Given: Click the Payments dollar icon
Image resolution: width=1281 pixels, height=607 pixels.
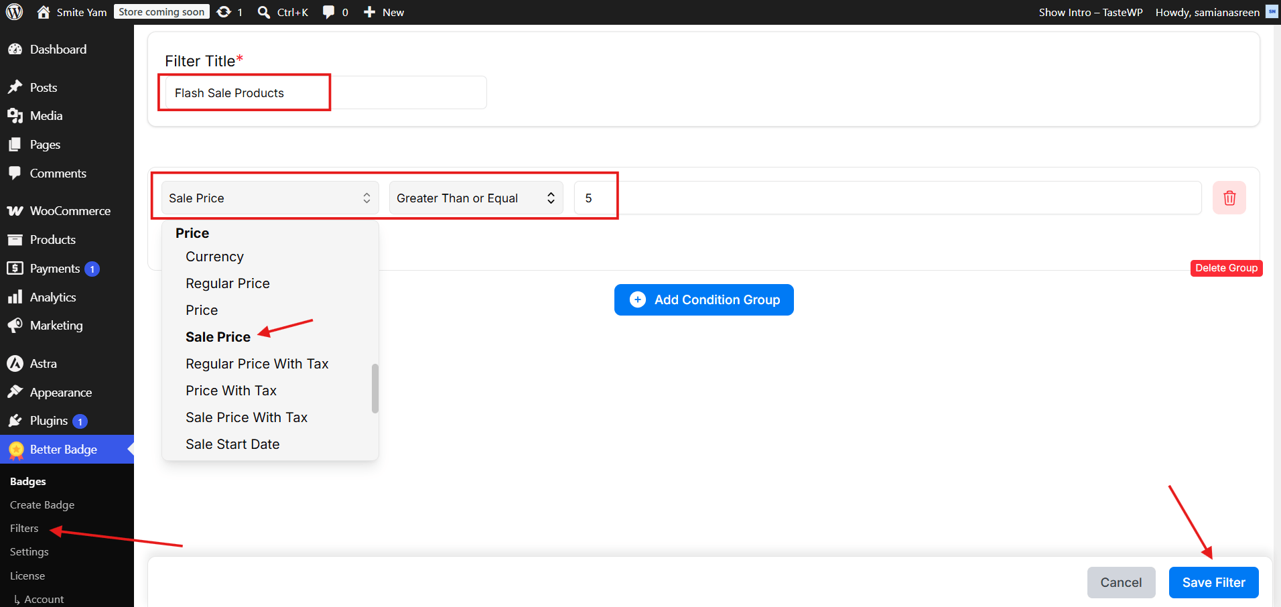Looking at the screenshot, I should pos(15,268).
